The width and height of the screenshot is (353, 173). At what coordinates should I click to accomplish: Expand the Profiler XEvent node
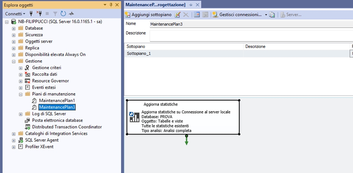(14, 147)
